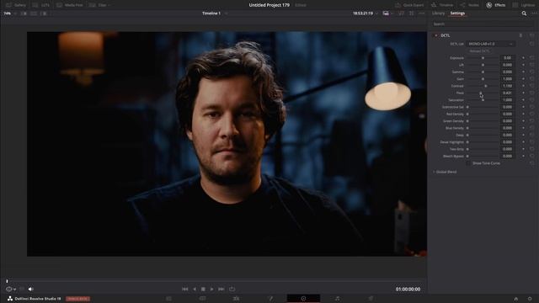Open the Edit page
Image resolution: width=539 pixels, height=303 pixels.
click(x=236, y=299)
